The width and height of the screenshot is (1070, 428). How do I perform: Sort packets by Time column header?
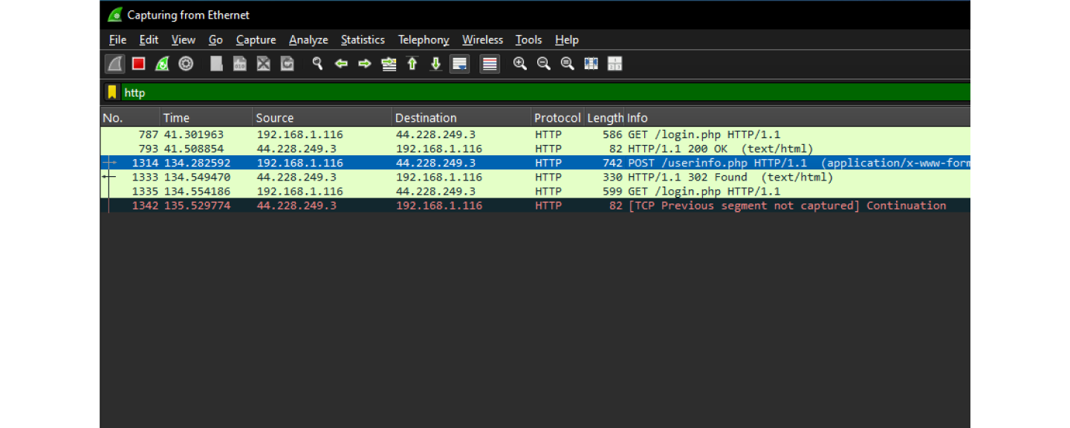(176, 117)
